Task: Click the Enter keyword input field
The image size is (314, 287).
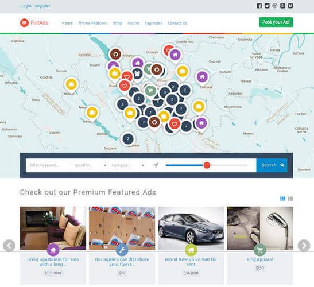Action: (48, 165)
